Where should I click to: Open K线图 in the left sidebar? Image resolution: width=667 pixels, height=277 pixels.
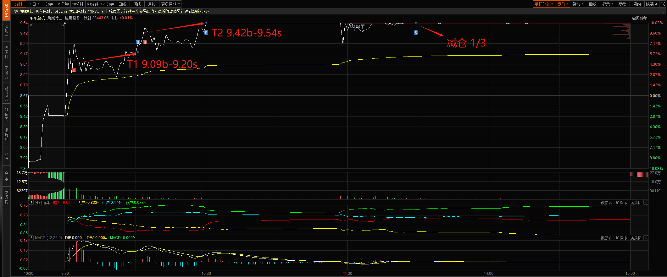[6, 31]
